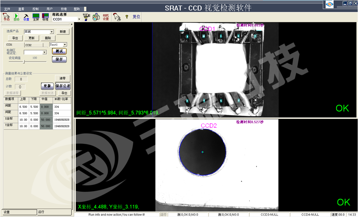Click the 复位 reset toolbar item
Viewport: 358px width, 217px height.
click(136, 17)
